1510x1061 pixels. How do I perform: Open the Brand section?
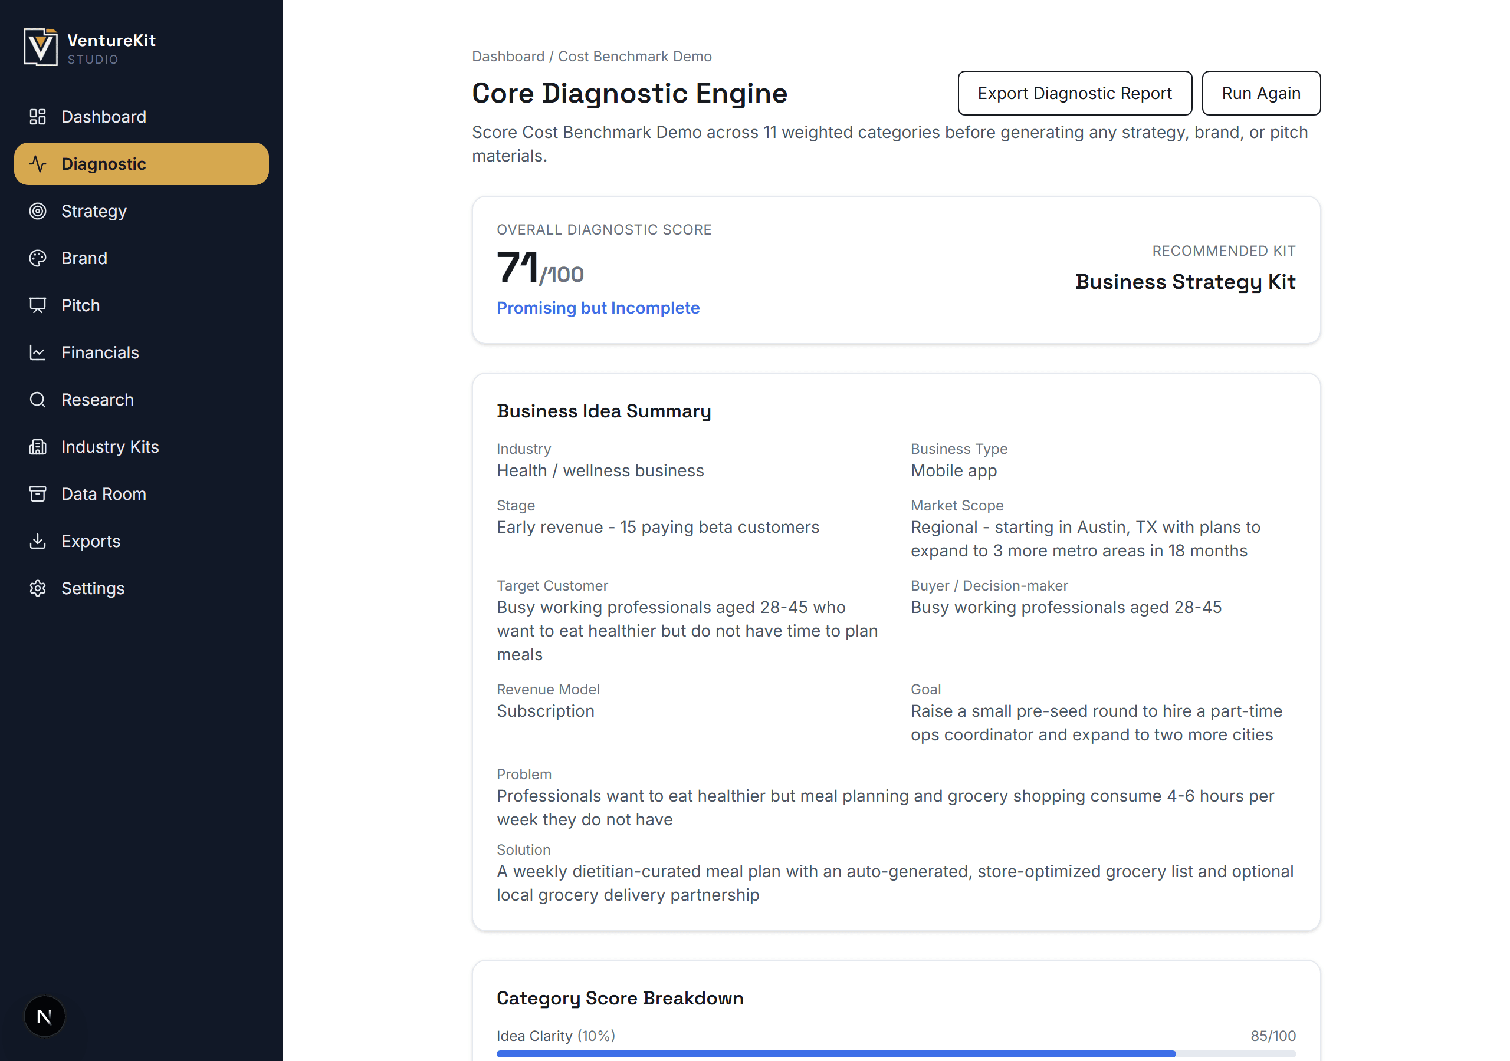[x=142, y=258]
